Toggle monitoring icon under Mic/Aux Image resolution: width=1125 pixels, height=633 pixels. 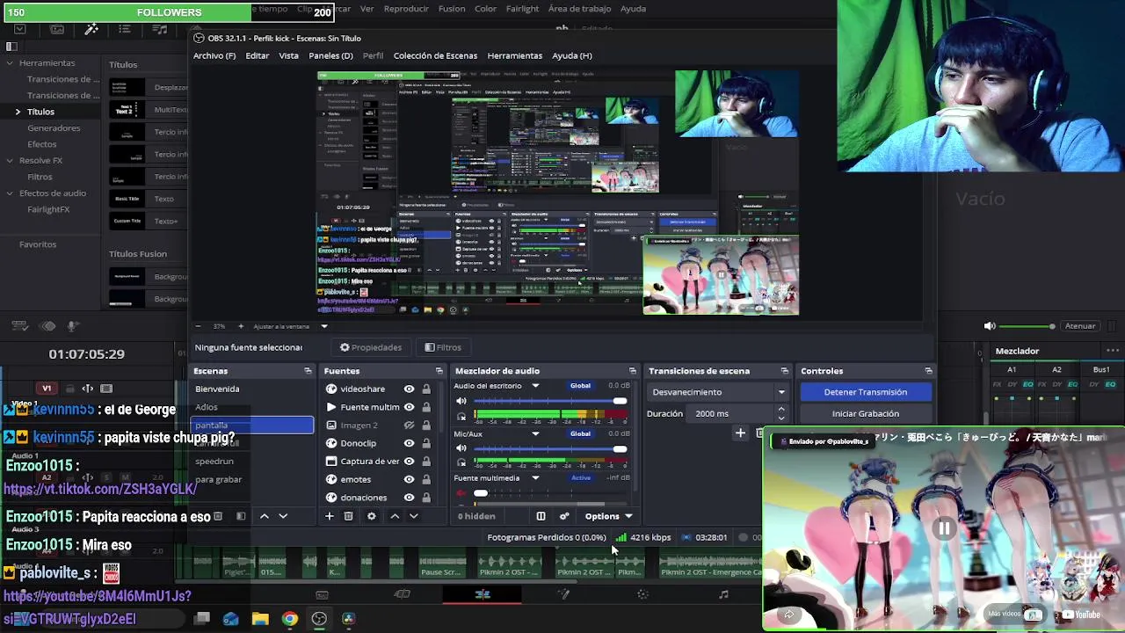coord(461,463)
